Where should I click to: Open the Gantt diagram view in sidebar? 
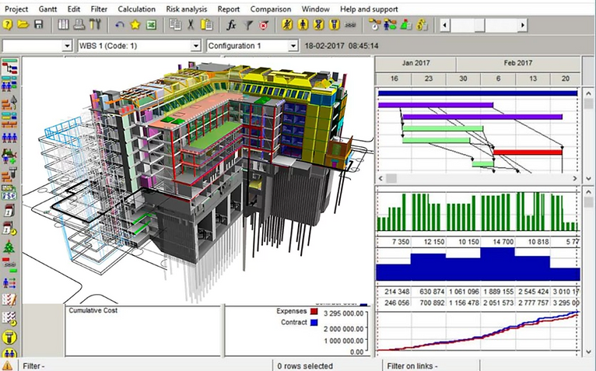click(x=9, y=67)
